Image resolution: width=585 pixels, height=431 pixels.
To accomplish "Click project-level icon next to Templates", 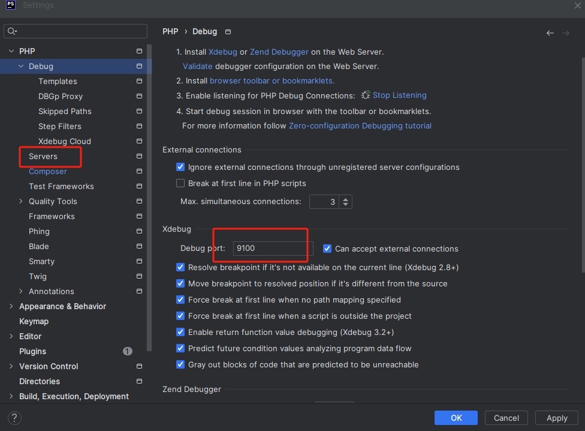I will coord(139,81).
